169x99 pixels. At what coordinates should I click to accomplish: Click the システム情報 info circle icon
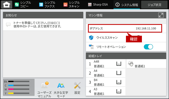117,4
